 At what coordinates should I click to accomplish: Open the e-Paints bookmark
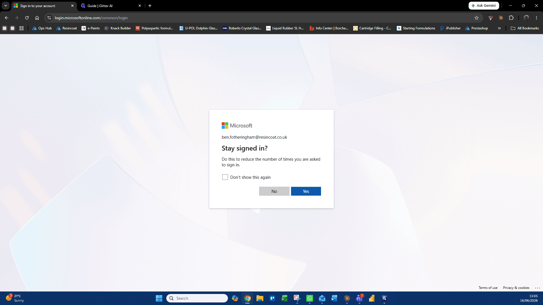pos(91,28)
